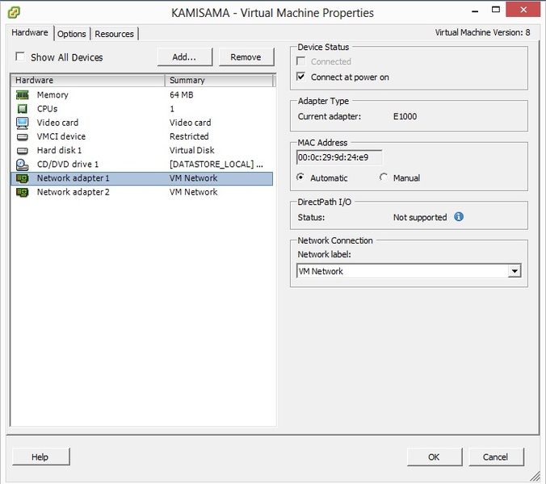Click the MAC address input field
Screen dimensions: 546x484
[339, 157]
